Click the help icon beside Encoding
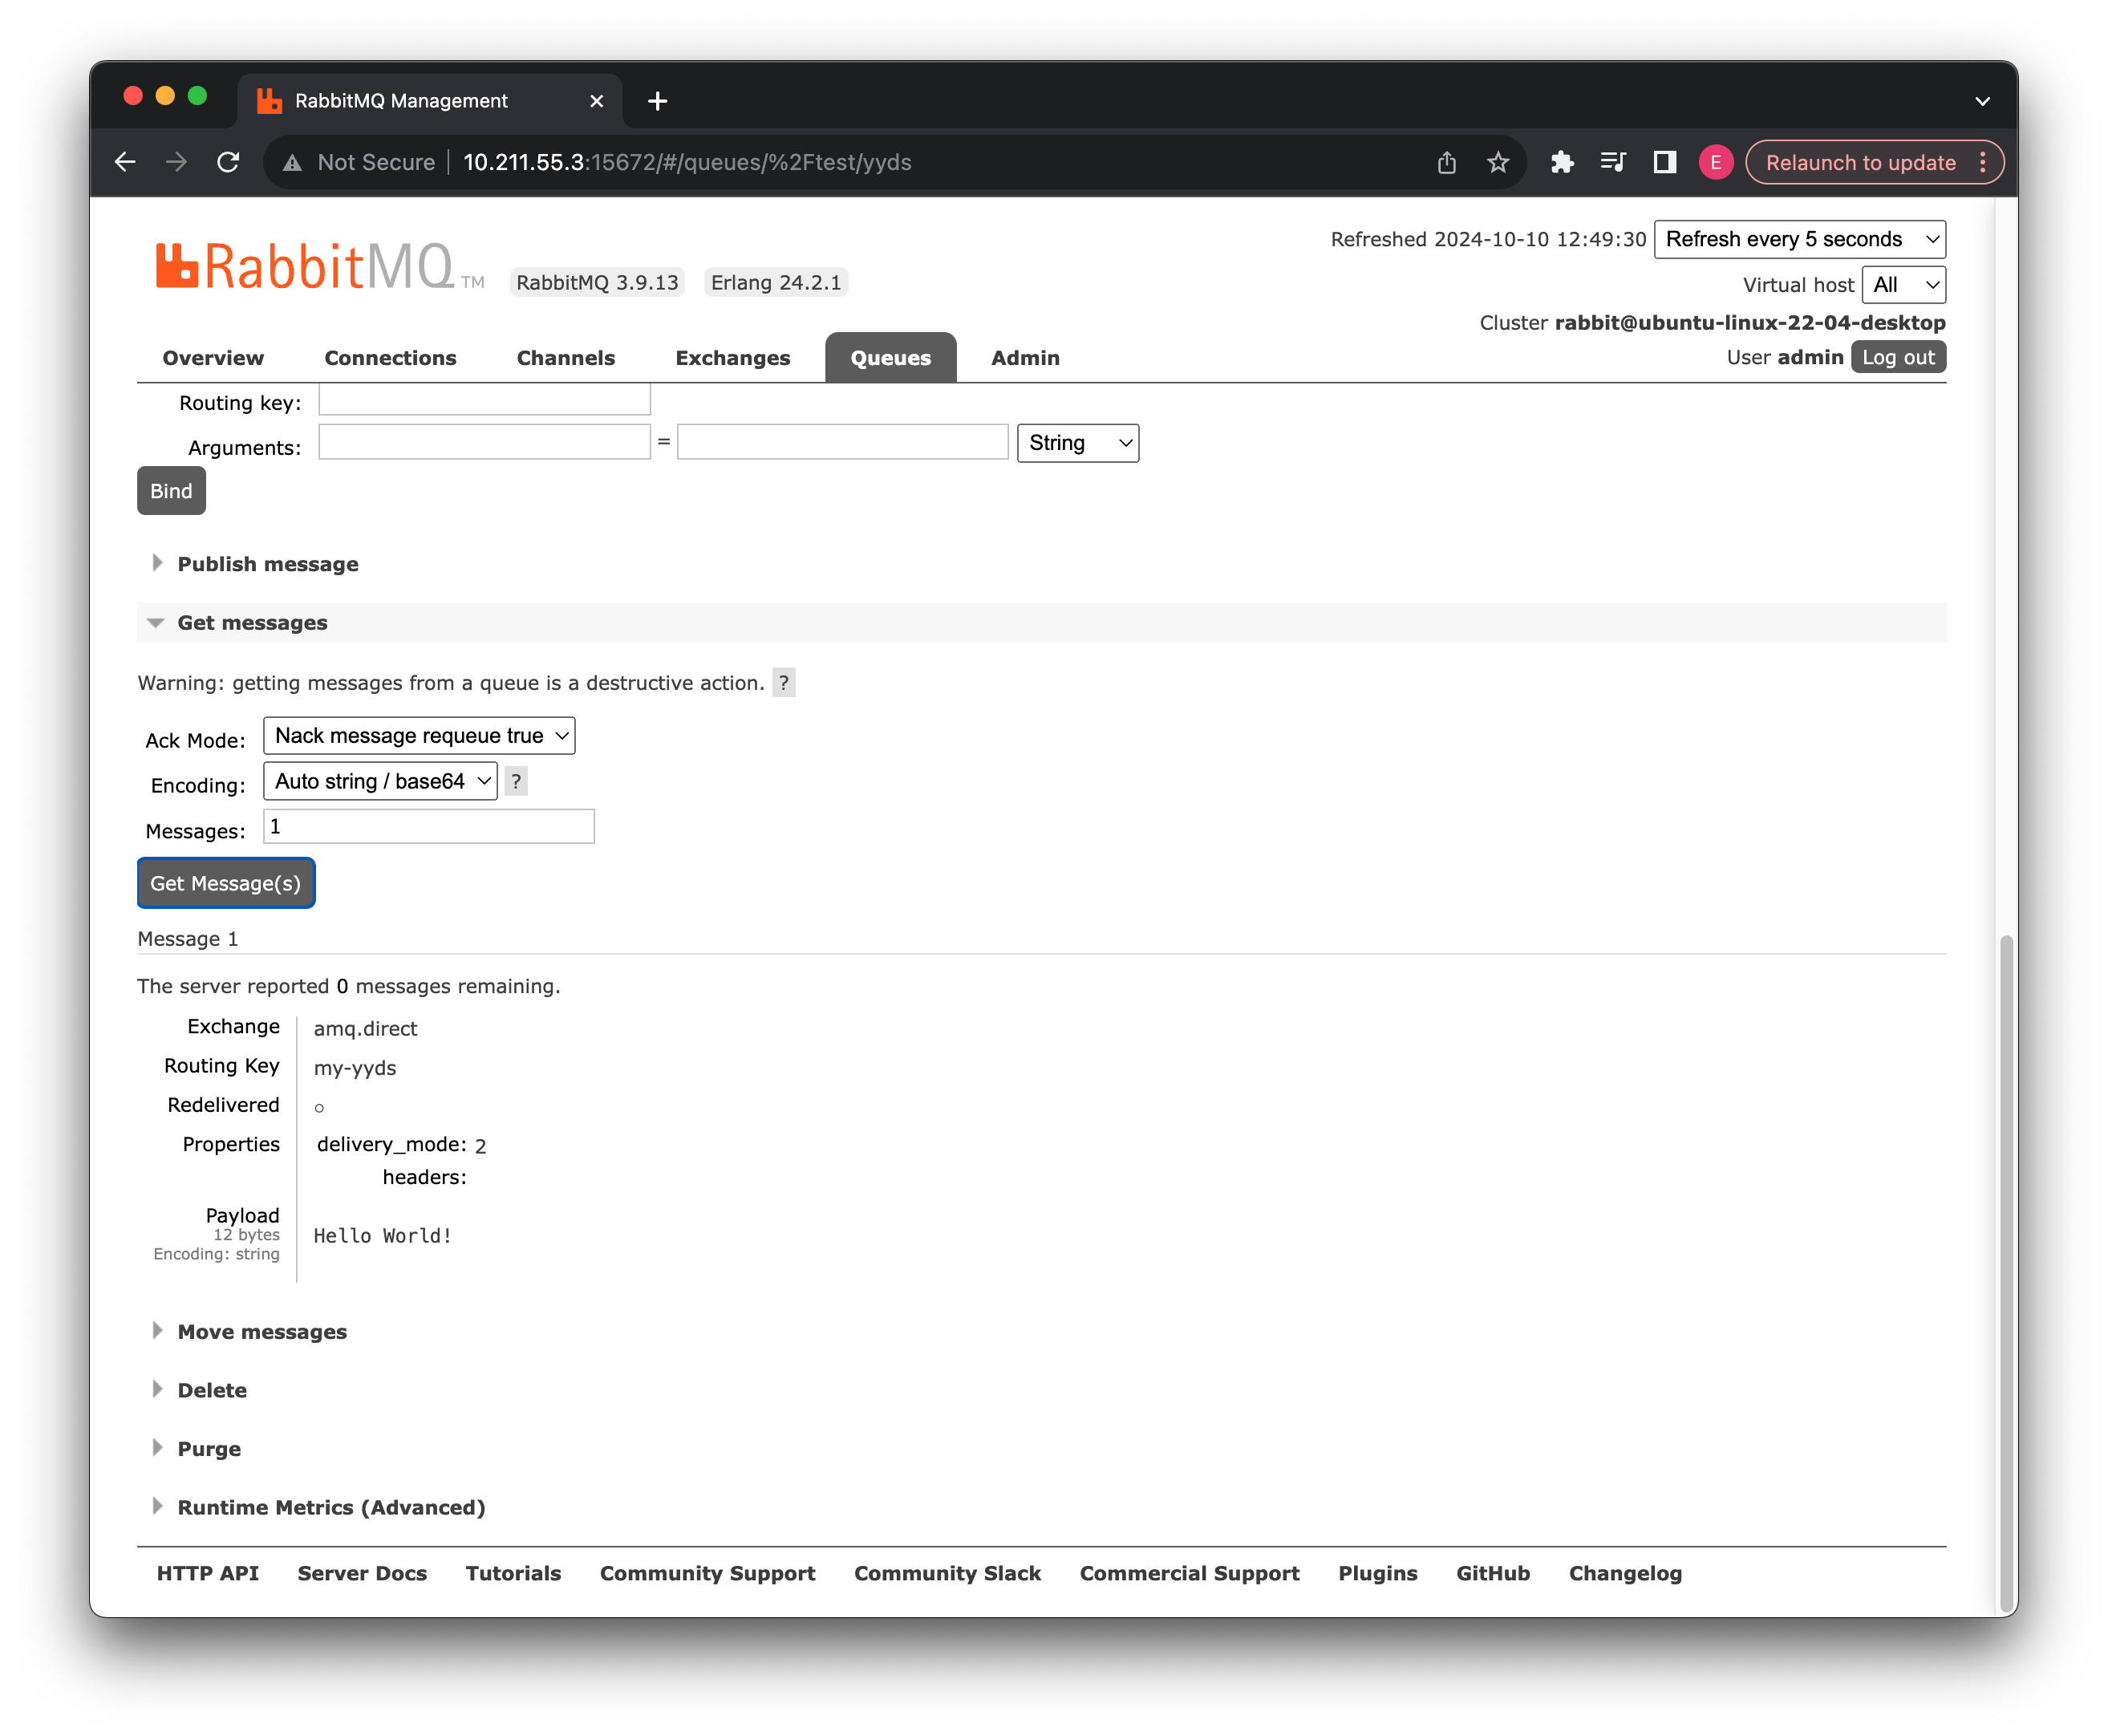 516,781
